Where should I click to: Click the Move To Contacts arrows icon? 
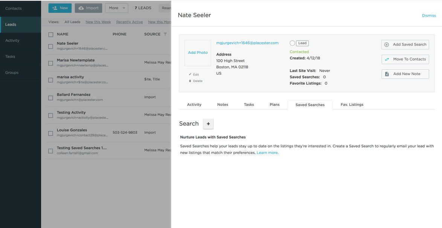tap(387, 59)
